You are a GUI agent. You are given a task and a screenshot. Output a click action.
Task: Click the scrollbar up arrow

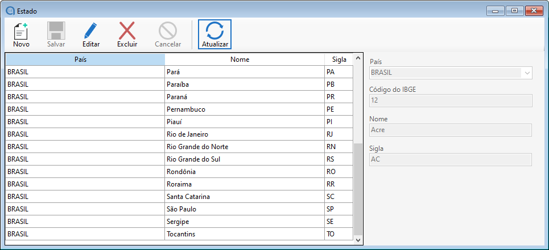[x=358, y=58]
